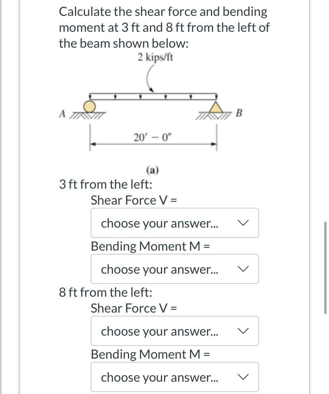The image size is (329, 394).
Task: Click the label A next to the roller
Action: click(63, 113)
